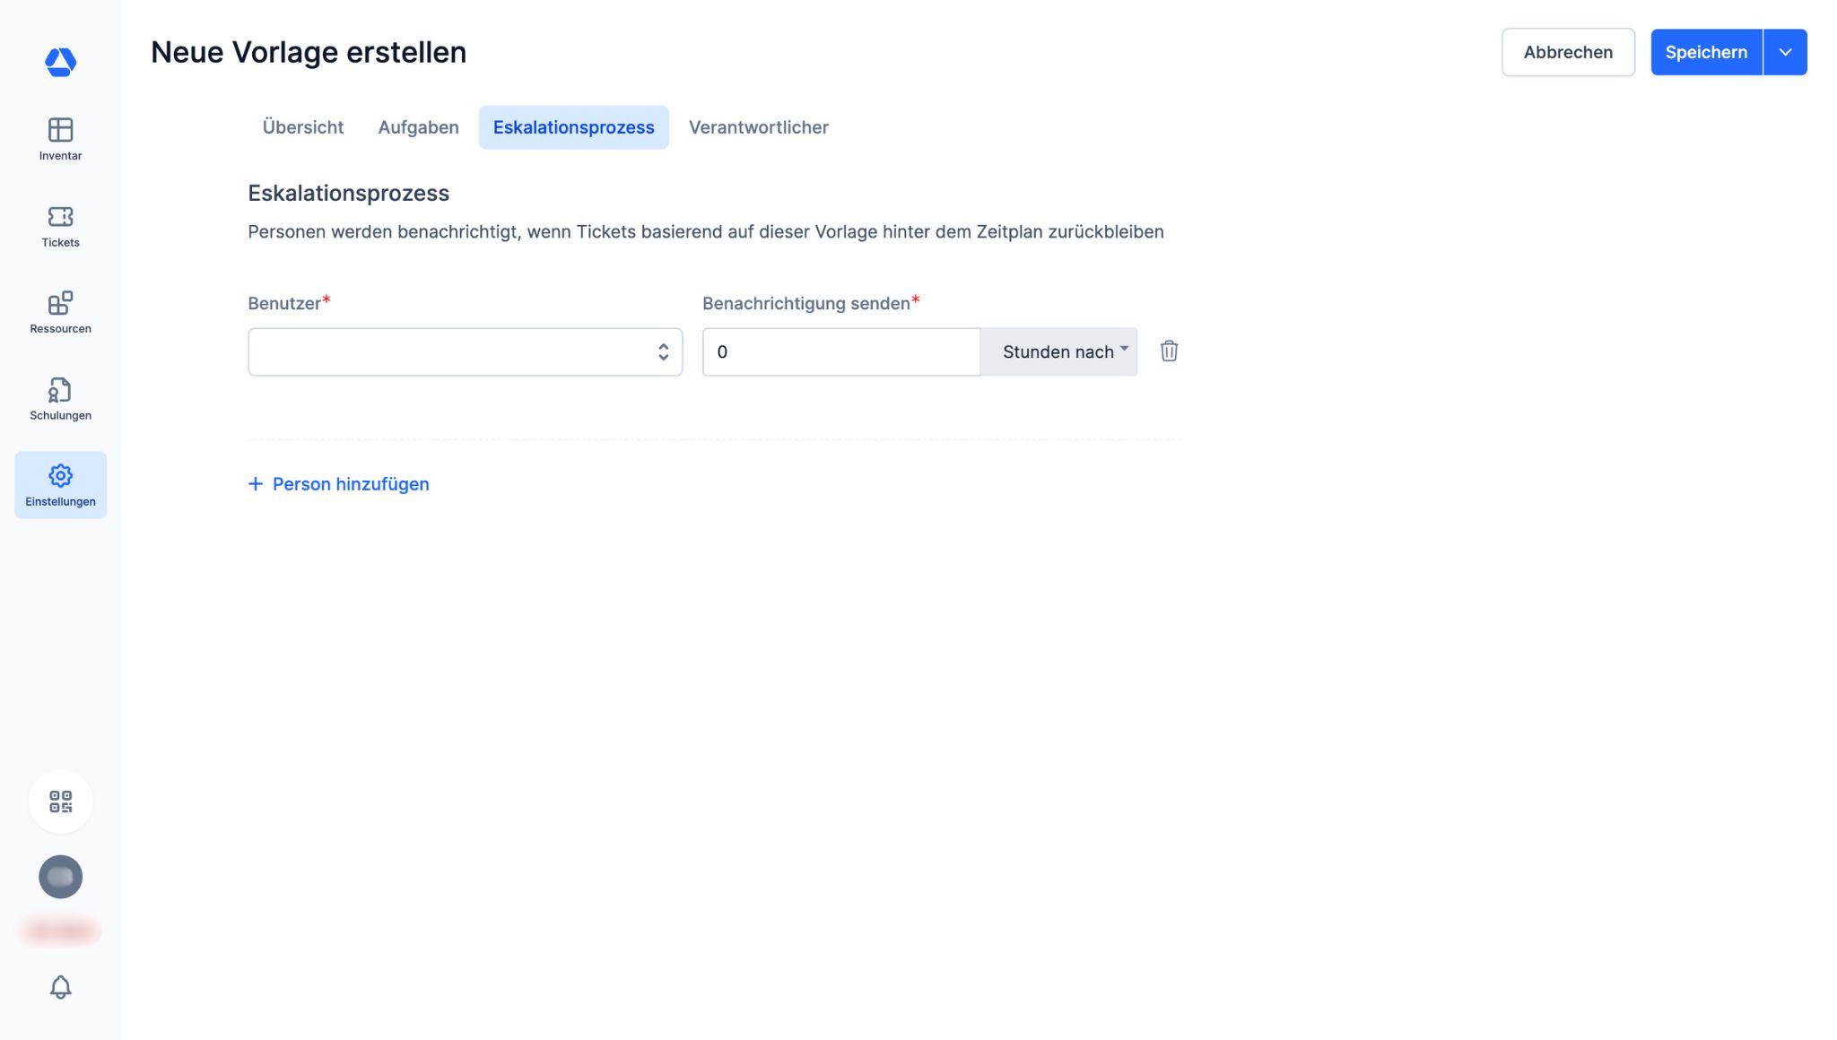Expand the Speichern options arrow
Screen dimensions: 1837x1040
point(1785,52)
